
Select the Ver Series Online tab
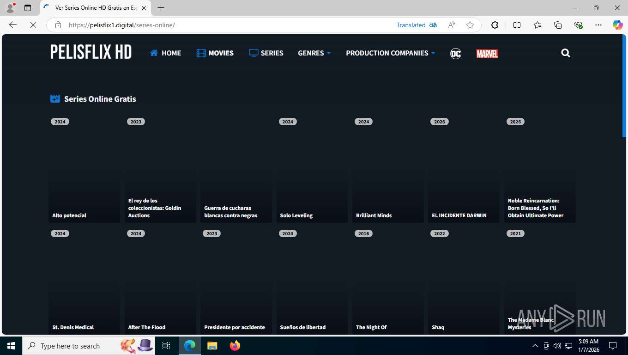pos(95,8)
